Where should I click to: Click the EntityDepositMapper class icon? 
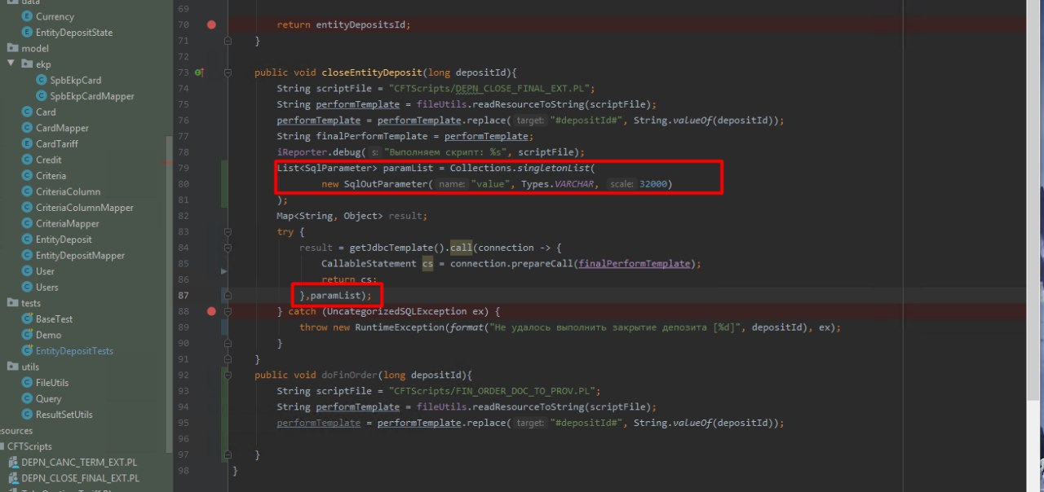pos(27,255)
